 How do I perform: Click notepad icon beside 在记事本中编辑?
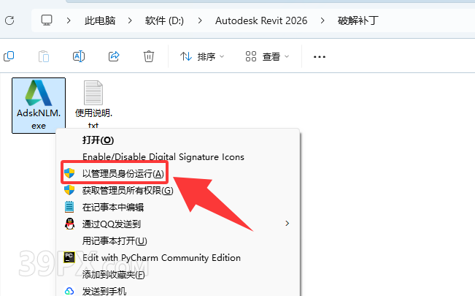[x=69, y=207]
